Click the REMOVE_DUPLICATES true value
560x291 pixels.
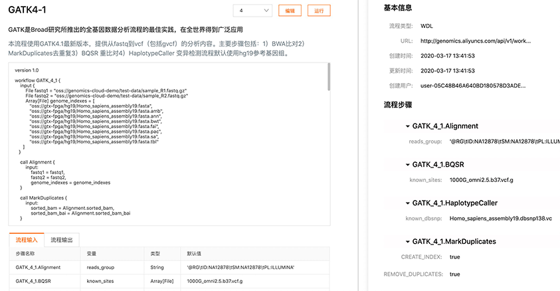click(455, 274)
